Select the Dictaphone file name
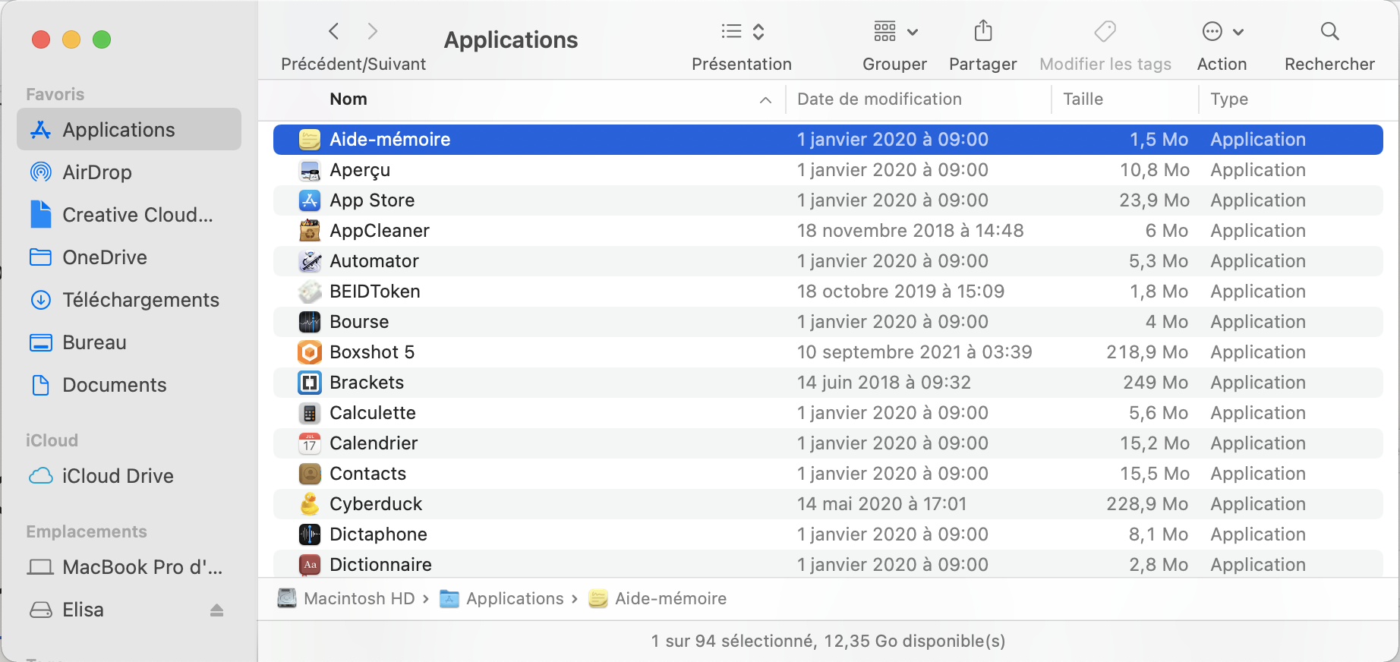Screen dimensions: 1400x662 (378, 534)
